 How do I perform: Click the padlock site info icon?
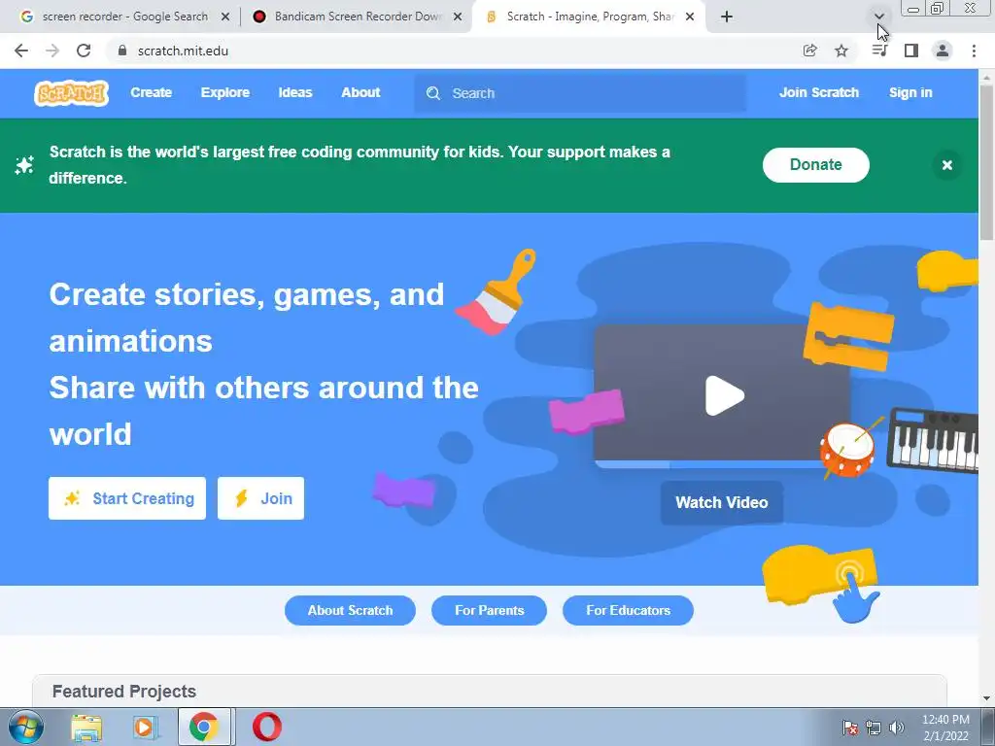[x=122, y=51]
